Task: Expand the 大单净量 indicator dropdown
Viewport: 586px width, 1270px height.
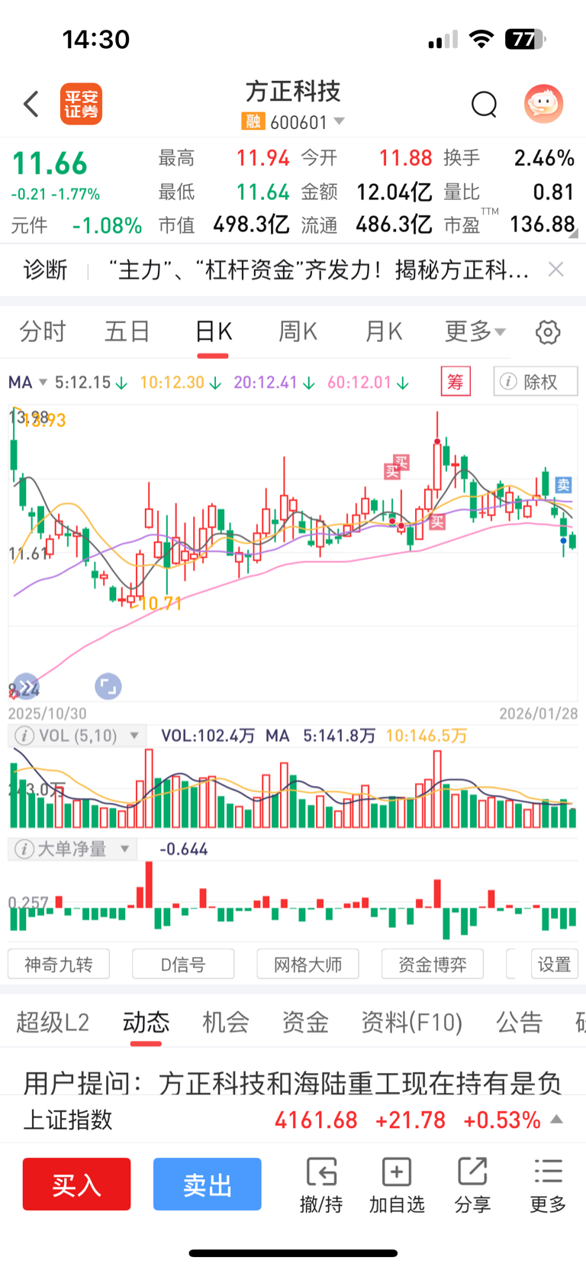Action: 125,849
